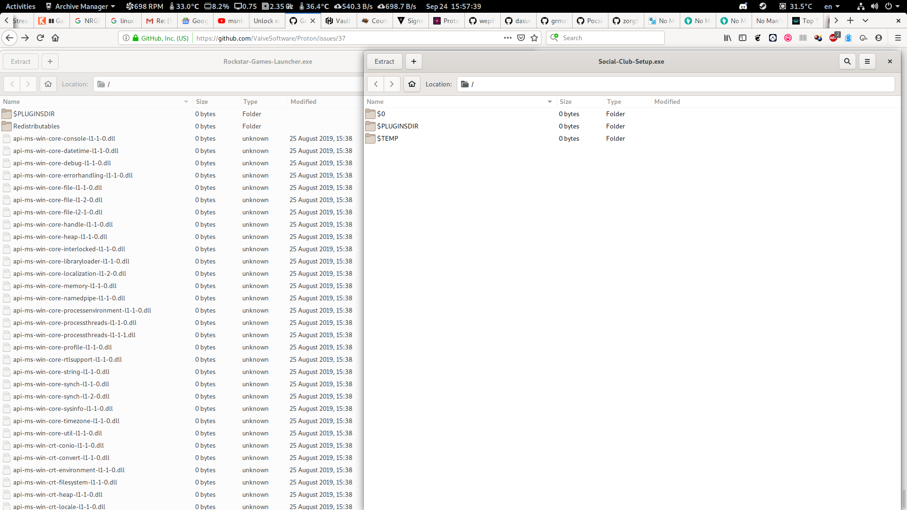Screen dimensions: 907x510
Task: Go to home location in Social-Club-Setup window
Action: tap(412, 84)
